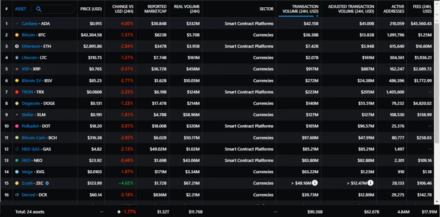Click the vertical scrollbar down arrow
This screenshot has height=217, width=440.
tap(437, 201)
